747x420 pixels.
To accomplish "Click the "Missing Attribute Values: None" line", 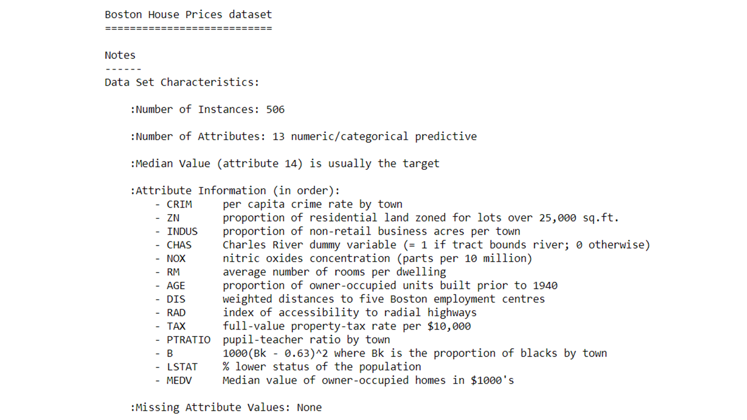I will 226,407.
